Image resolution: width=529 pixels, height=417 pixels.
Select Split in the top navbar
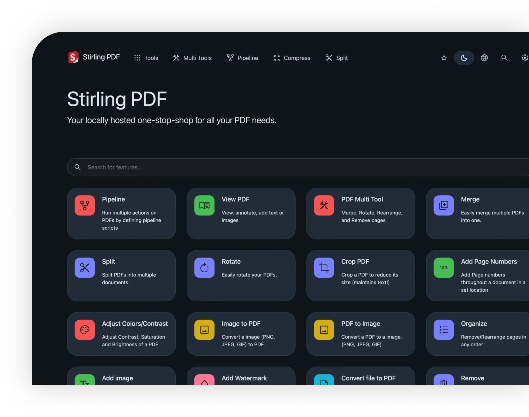pyautogui.click(x=336, y=58)
